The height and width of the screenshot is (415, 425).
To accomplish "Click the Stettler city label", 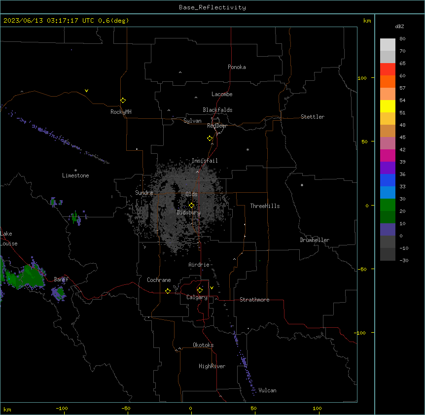I will coord(313,117).
